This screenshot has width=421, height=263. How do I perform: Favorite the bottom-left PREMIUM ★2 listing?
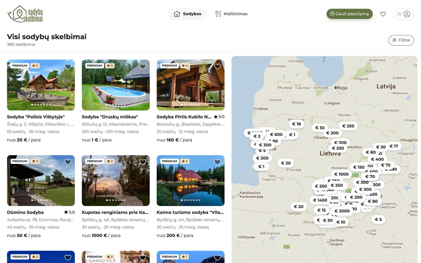tap(68, 257)
